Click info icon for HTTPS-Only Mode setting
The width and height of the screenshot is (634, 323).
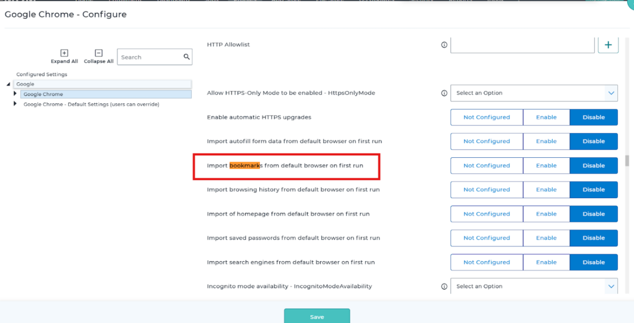tap(444, 93)
